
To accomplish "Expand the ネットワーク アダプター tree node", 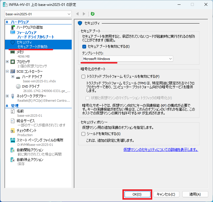I will click(7, 96).
